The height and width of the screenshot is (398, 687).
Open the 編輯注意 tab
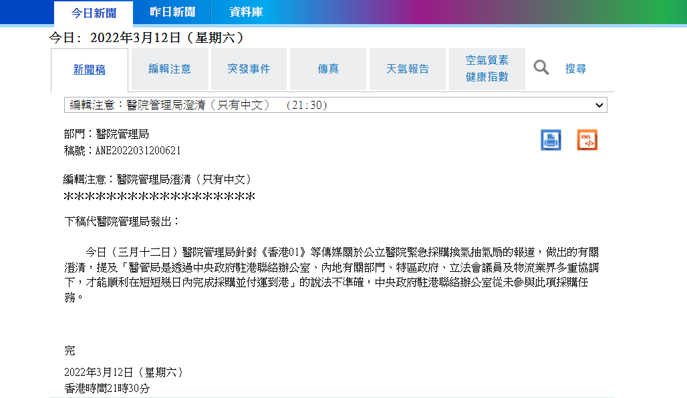(x=170, y=69)
